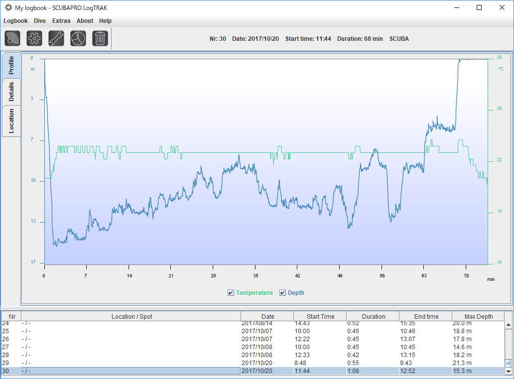This screenshot has width=514, height=379.
Task: Switch to the Details side tab
Action: [11, 92]
